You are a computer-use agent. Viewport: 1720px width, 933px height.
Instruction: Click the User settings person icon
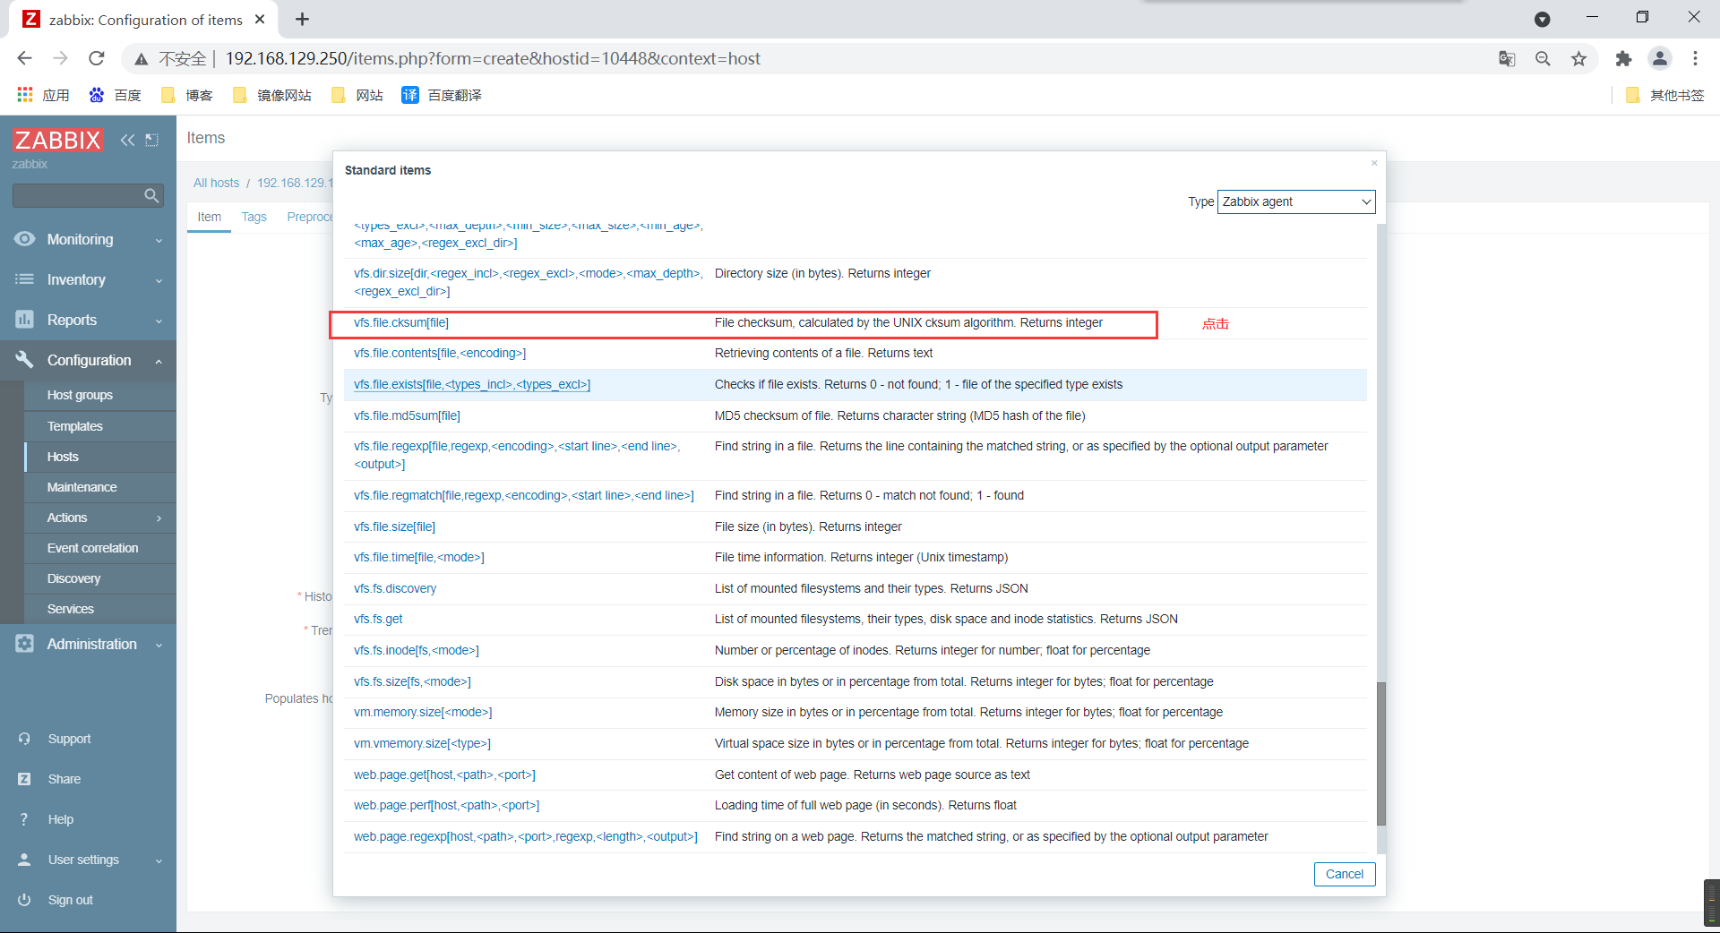(x=25, y=860)
